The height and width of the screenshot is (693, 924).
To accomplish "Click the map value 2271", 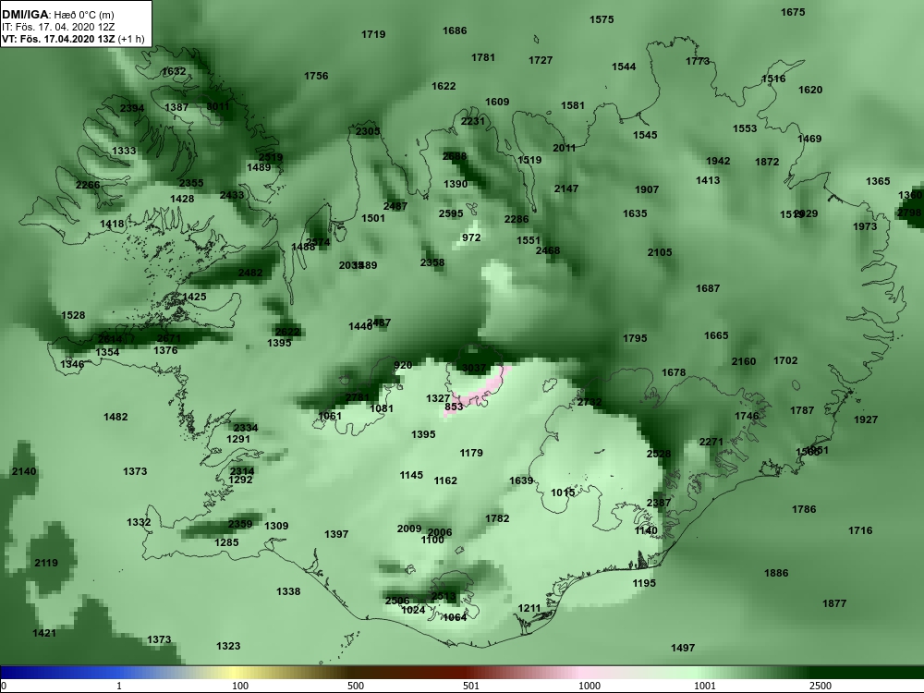I will click(711, 442).
